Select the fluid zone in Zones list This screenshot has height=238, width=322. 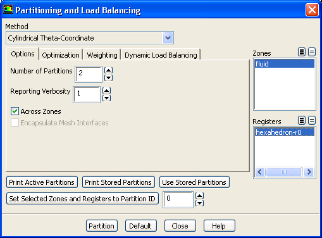(285, 63)
